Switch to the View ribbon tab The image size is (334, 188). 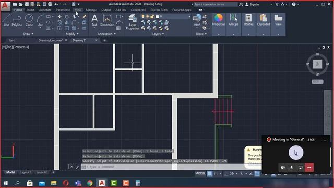pyautogui.click(x=78, y=10)
